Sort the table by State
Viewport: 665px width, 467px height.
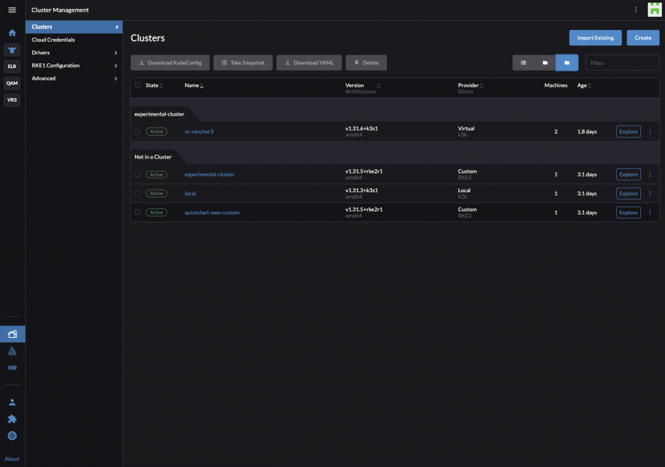[x=154, y=85]
